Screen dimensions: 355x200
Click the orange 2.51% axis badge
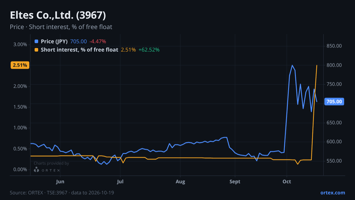coord(20,65)
